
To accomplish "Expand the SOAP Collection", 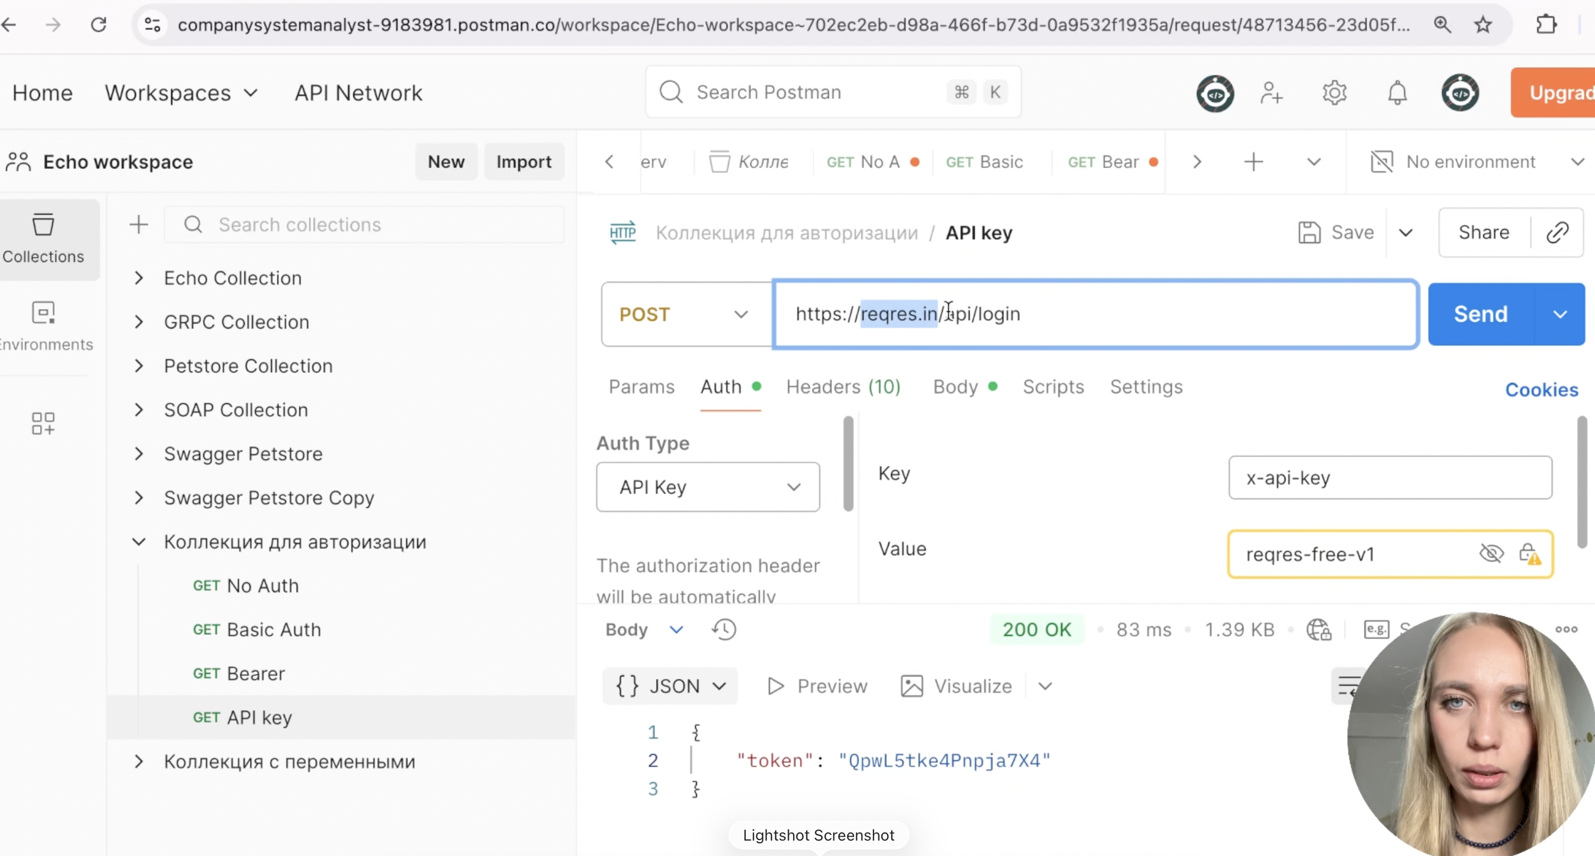I will pyautogui.click(x=139, y=410).
